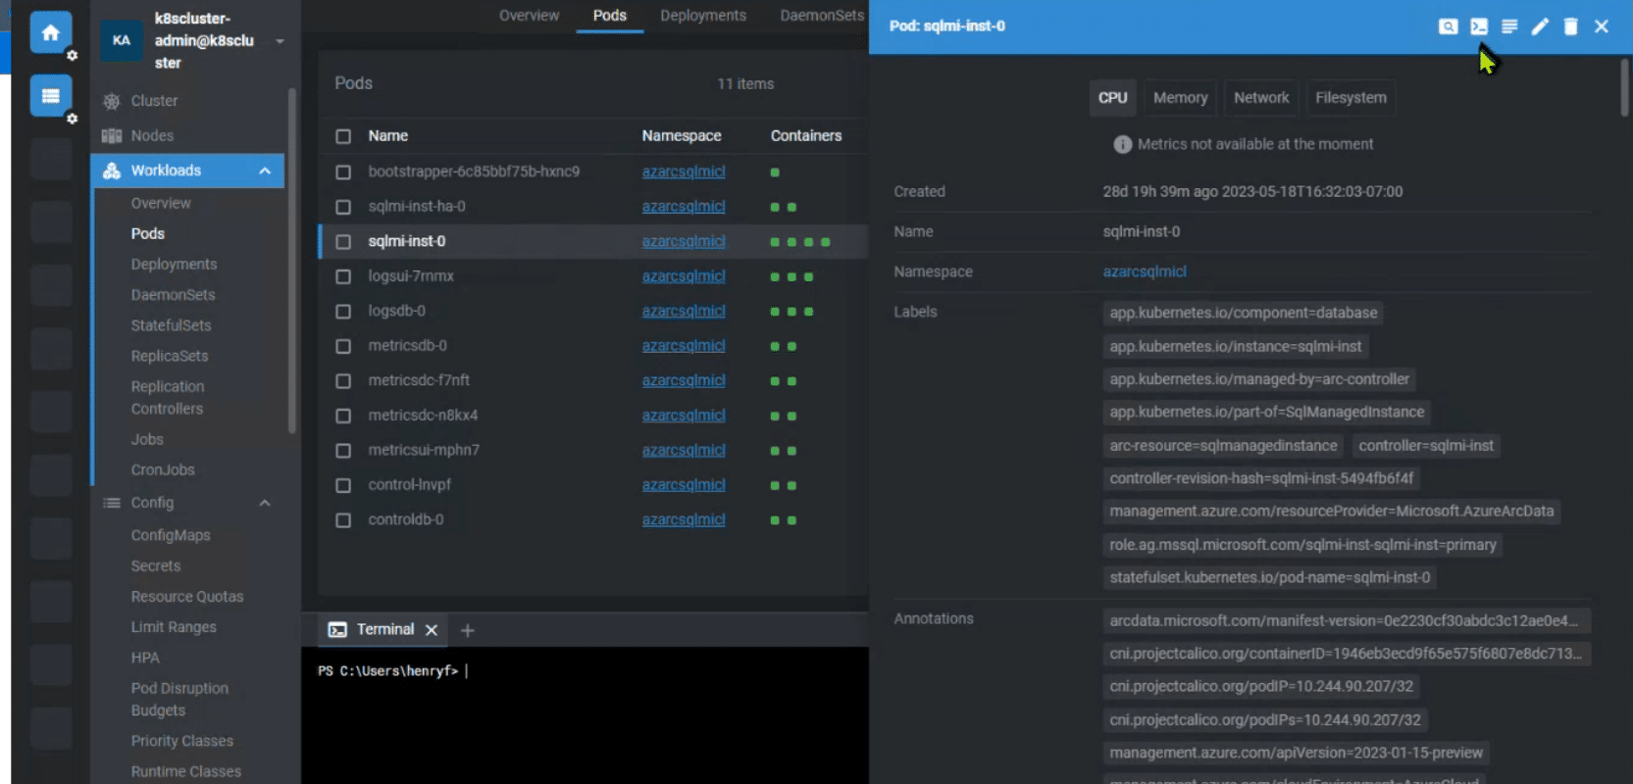
Task: Check the metricsdb-0 row checkbox
Action: click(x=343, y=347)
